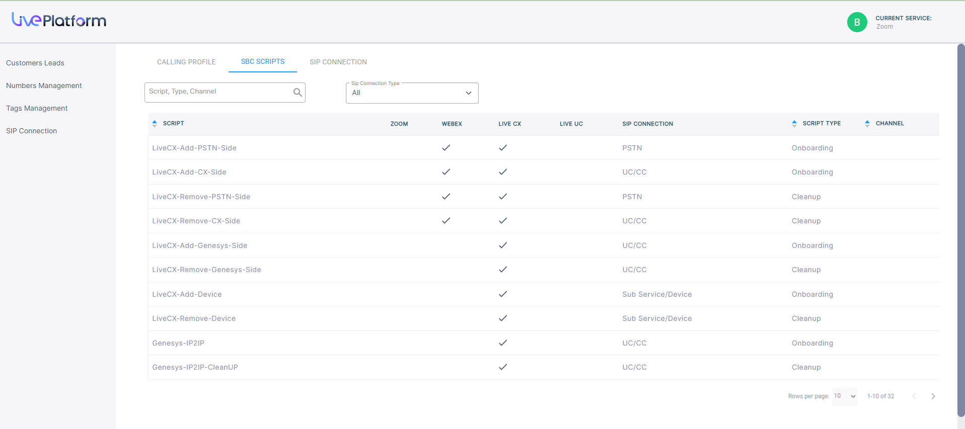Select the LiveCX-Remove-Genesys-Side script
The image size is (965, 429).
(207, 270)
